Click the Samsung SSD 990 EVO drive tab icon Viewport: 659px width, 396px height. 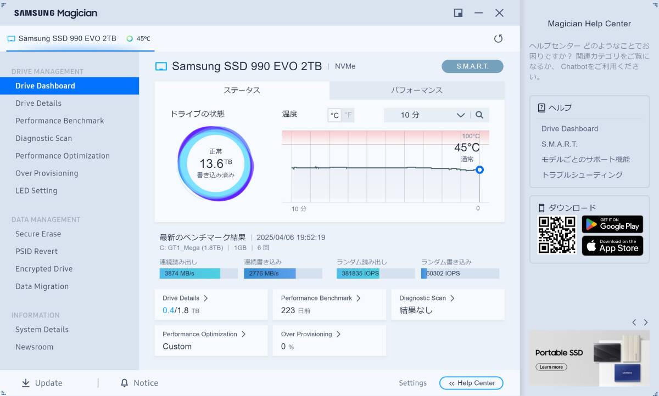[x=11, y=39]
